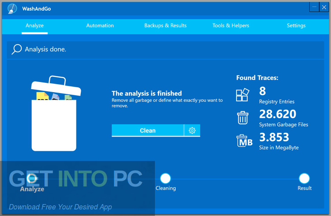331x216 pixels.
Task: Switch to the Analyze tab
Action: click(x=34, y=26)
